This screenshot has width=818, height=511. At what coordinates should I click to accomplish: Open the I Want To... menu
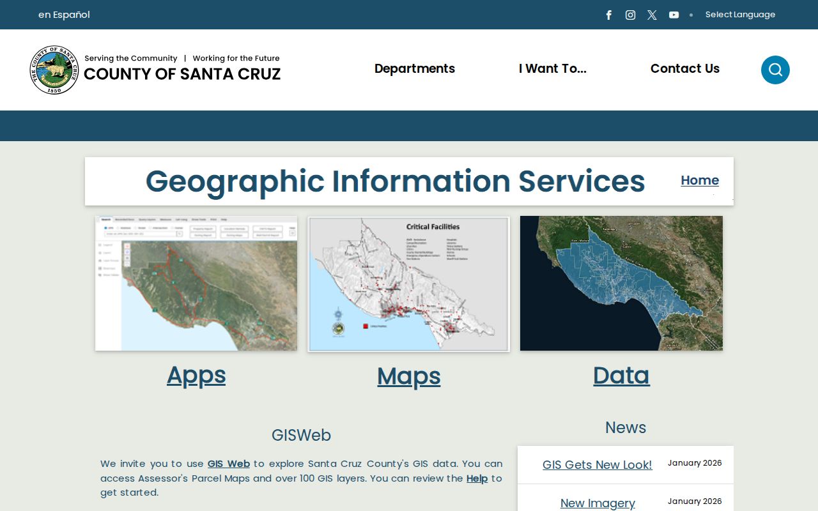coord(553,68)
